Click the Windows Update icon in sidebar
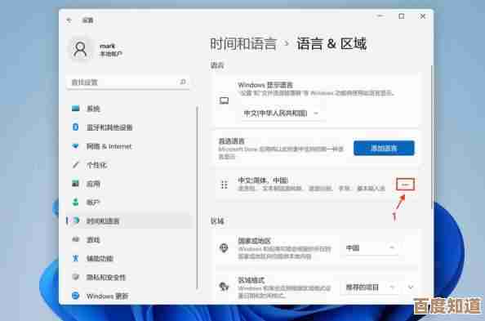 pyautogui.click(x=75, y=296)
